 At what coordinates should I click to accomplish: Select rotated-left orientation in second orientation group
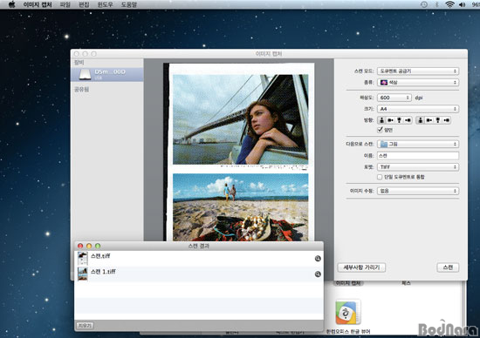[429, 120]
